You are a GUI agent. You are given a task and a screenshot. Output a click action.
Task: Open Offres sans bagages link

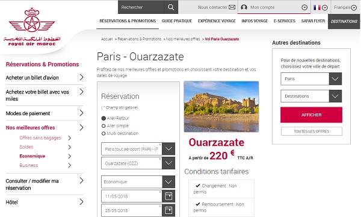(x=40, y=138)
